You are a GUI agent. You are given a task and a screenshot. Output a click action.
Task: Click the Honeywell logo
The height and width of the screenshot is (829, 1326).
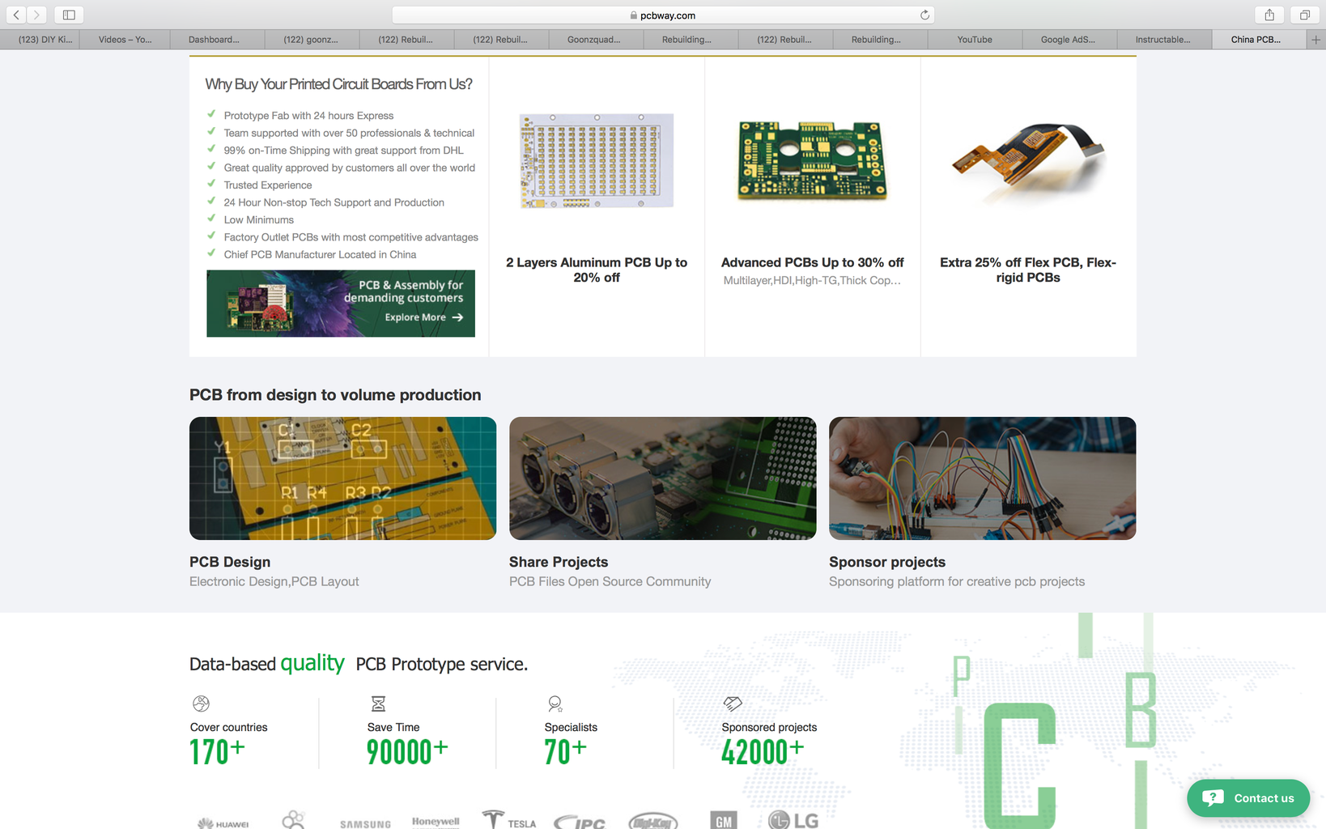tap(436, 821)
